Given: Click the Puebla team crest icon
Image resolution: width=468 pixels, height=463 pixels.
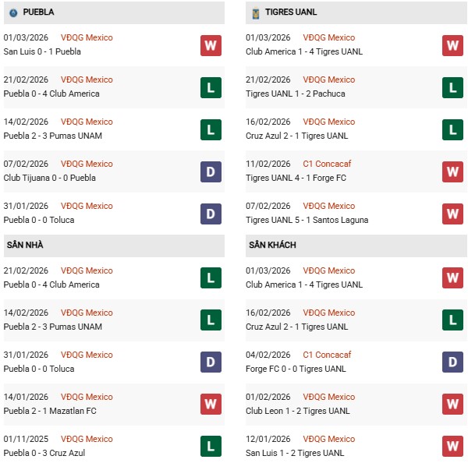Looking at the screenshot, I should tap(12, 12).
